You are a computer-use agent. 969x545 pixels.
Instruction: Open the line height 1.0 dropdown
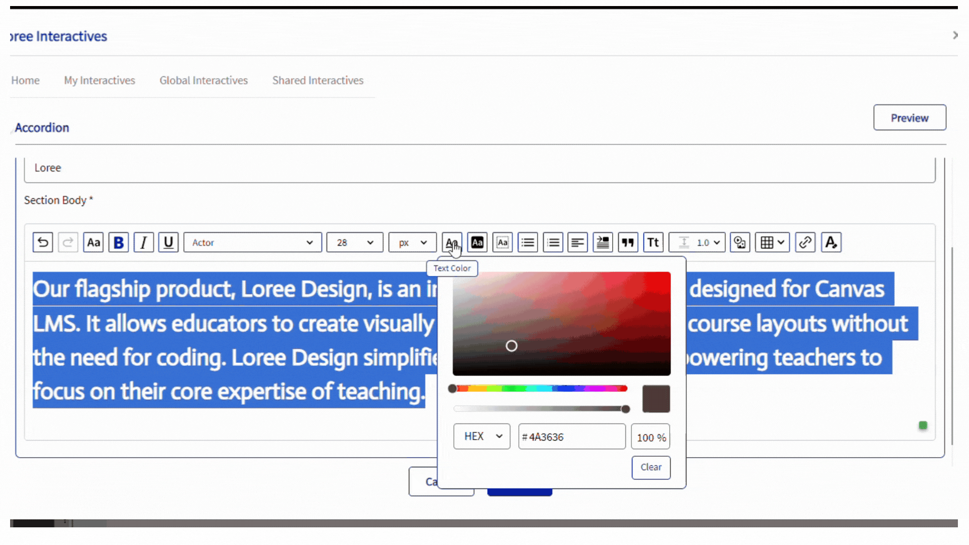tap(697, 243)
